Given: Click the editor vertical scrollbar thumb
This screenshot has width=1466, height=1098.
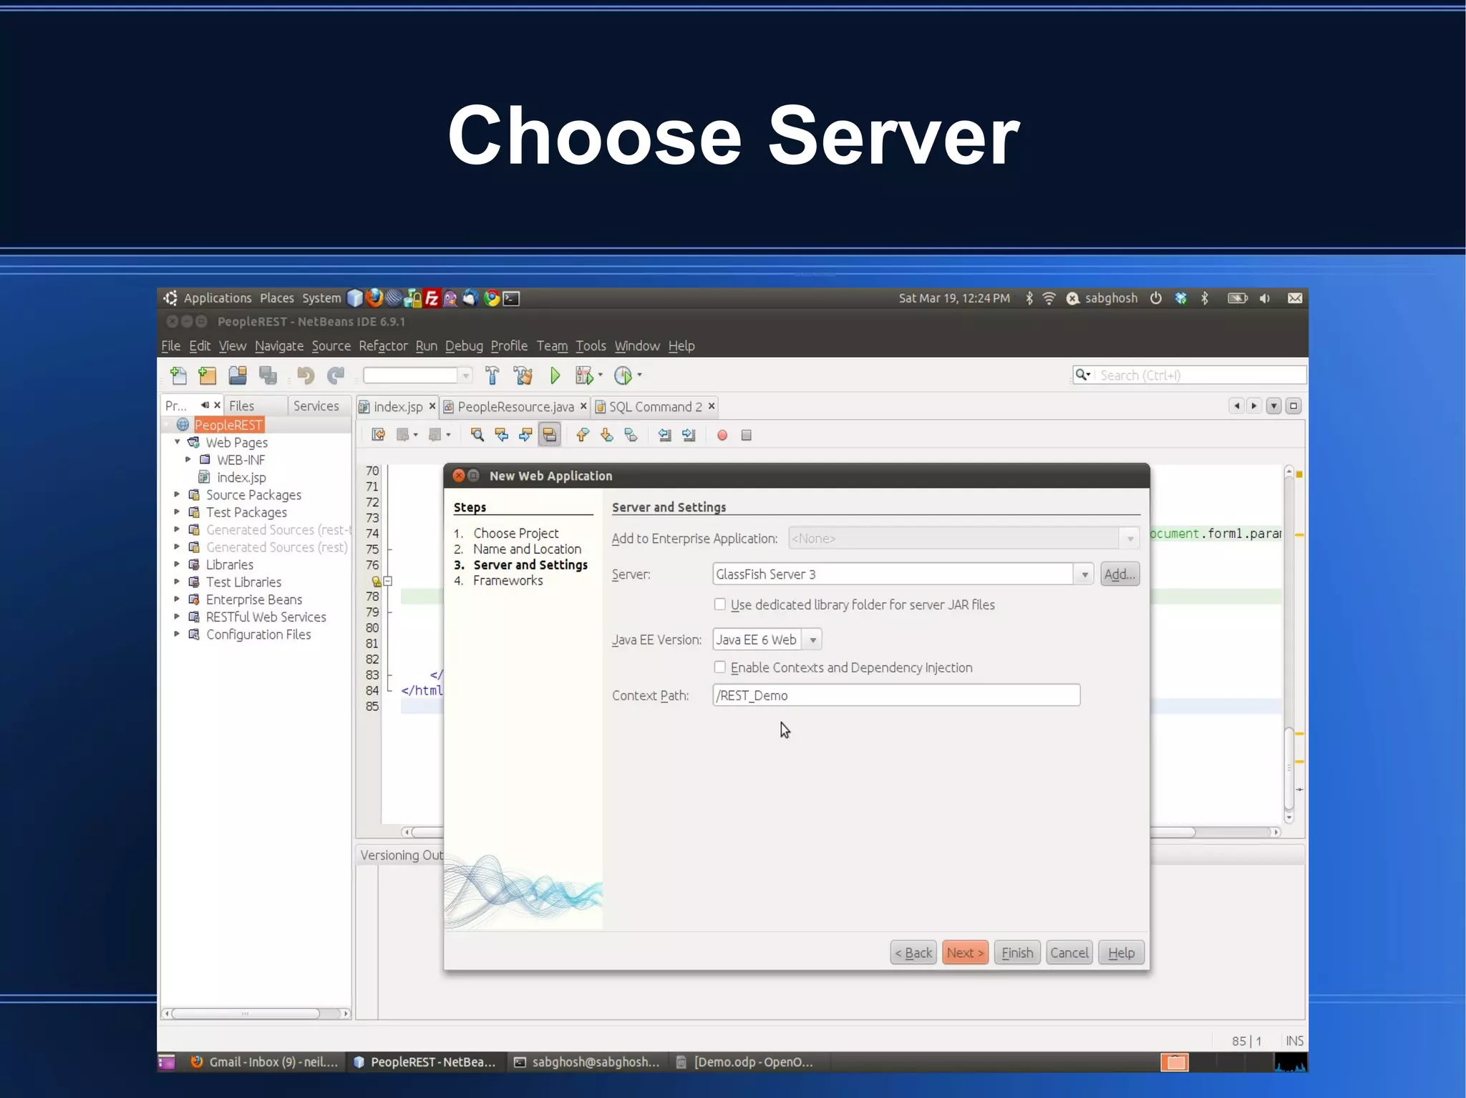Looking at the screenshot, I should [x=1288, y=768].
